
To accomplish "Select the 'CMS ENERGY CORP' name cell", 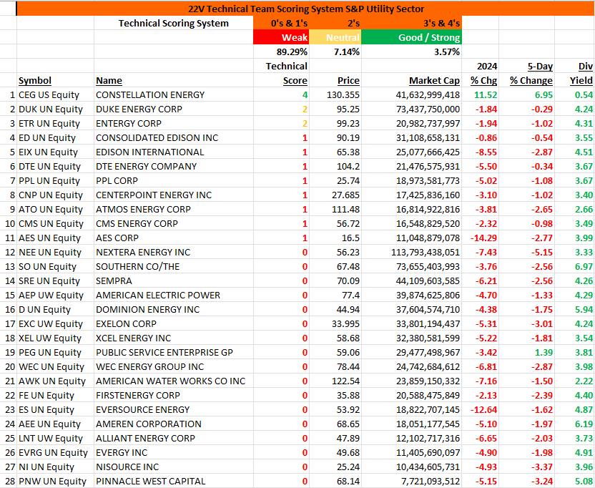I will pos(173,223).
